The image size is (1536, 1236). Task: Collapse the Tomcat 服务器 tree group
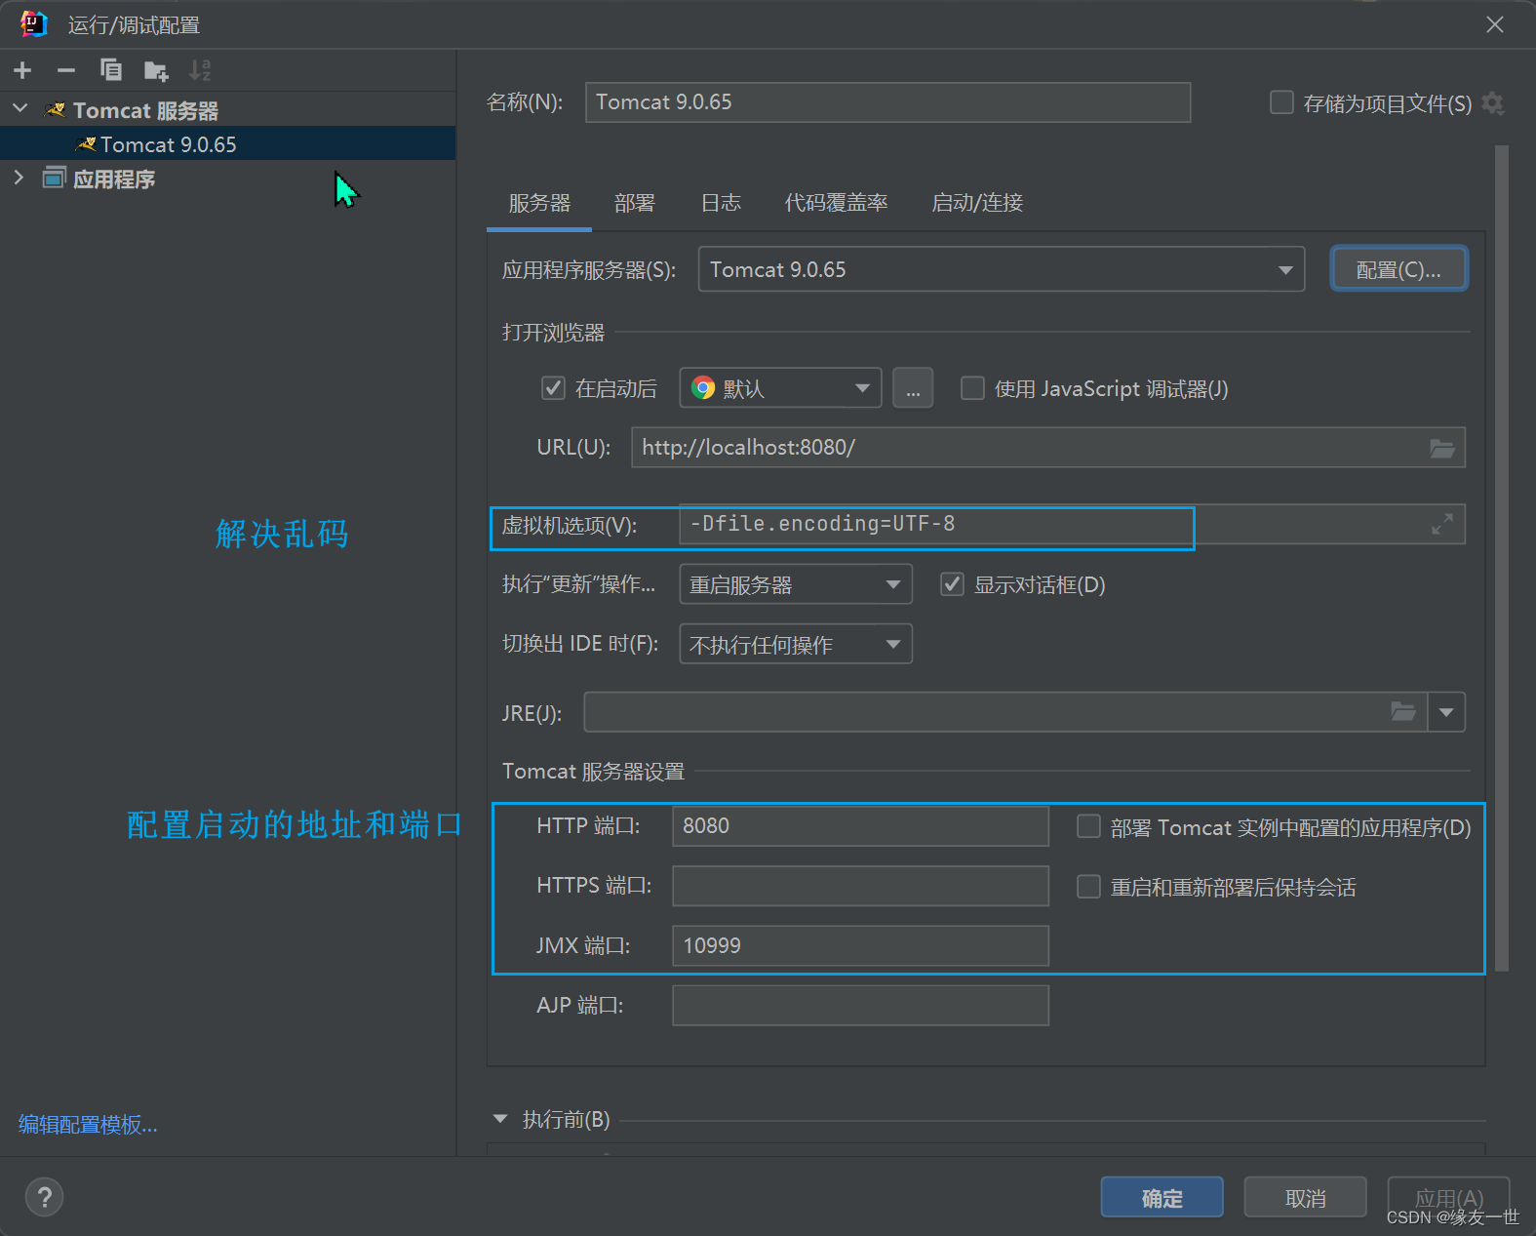pyautogui.click(x=20, y=109)
